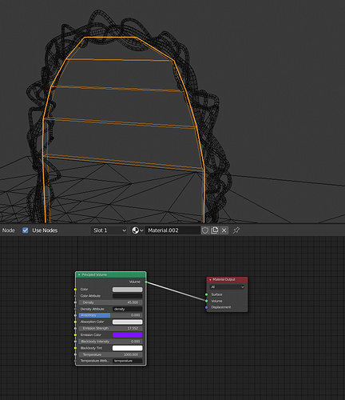Open the purple Emission Color swatch
Screen dimensions: 345x400
127,335
